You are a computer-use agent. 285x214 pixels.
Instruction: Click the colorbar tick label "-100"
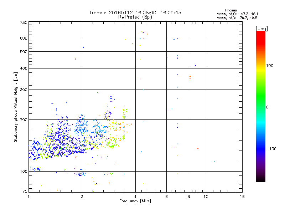tap(271, 149)
